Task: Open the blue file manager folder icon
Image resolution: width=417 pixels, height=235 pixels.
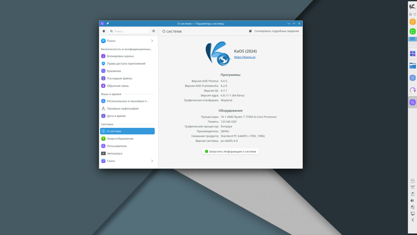Action: coord(413,66)
